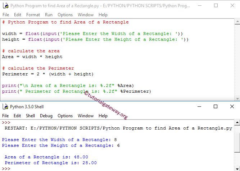Click the print line with %Perimeter

[x=77, y=92]
